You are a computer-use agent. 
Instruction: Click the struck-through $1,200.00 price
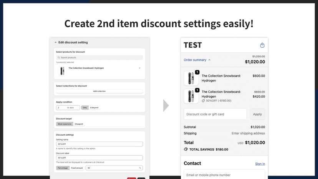click(258, 56)
